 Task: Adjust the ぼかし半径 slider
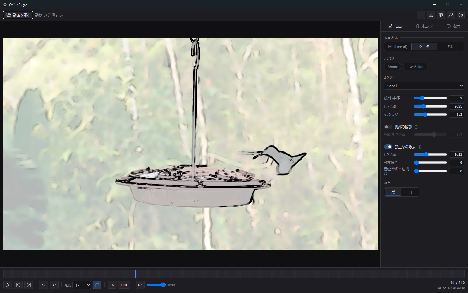click(x=430, y=98)
